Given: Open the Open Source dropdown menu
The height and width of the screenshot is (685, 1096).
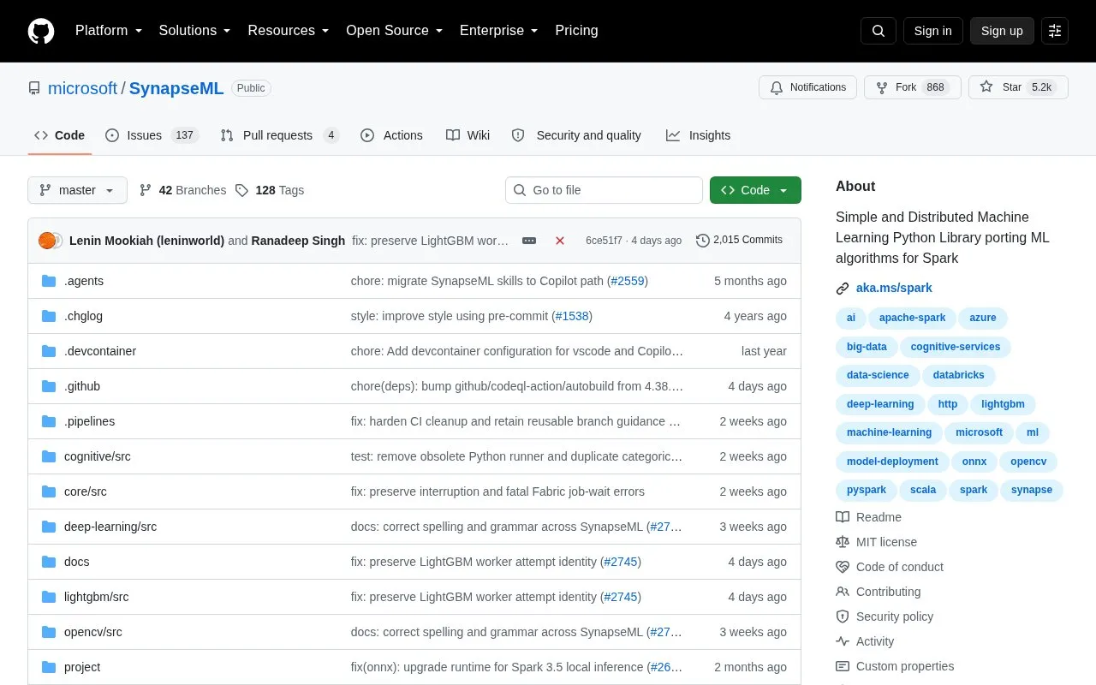Looking at the screenshot, I should [x=394, y=31].
